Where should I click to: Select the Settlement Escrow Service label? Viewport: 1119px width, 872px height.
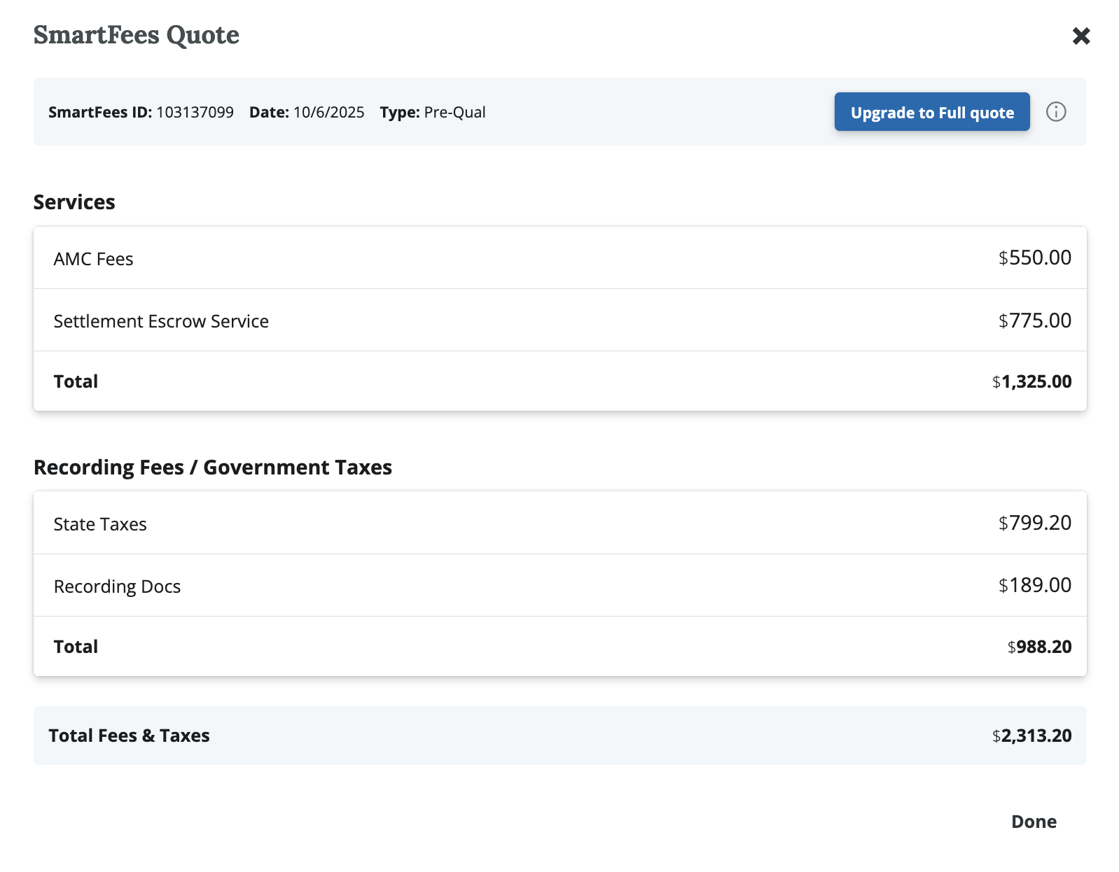pos(161,321)
